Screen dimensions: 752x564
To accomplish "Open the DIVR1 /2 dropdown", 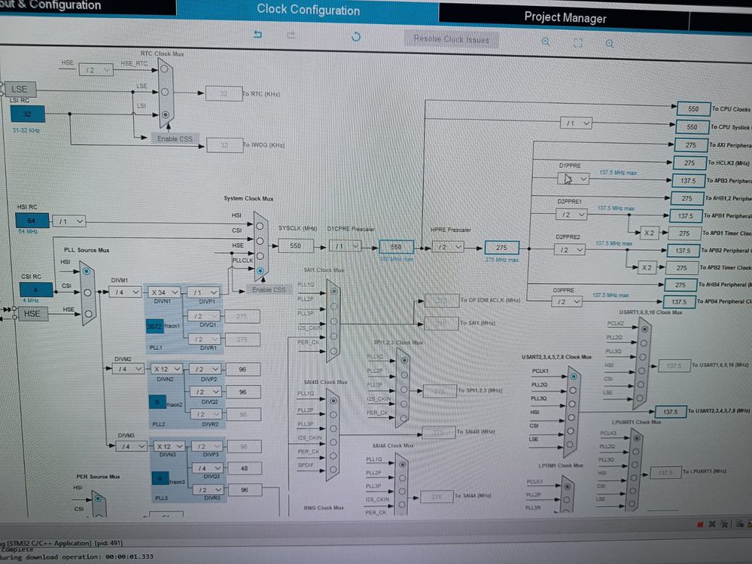I will 204,339.
